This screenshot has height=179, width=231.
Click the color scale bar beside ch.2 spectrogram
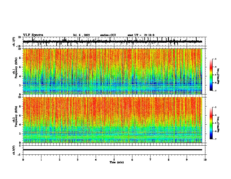point(211,123)
